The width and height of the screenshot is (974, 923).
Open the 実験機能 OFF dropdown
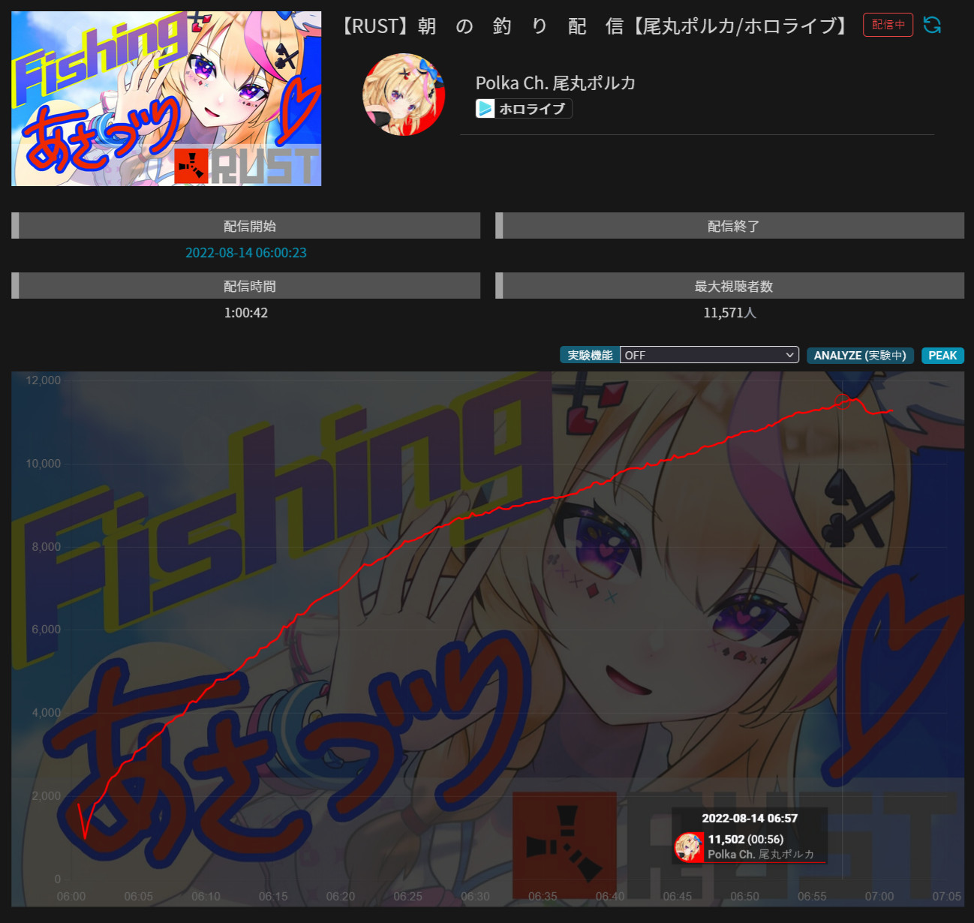(709, 355)
